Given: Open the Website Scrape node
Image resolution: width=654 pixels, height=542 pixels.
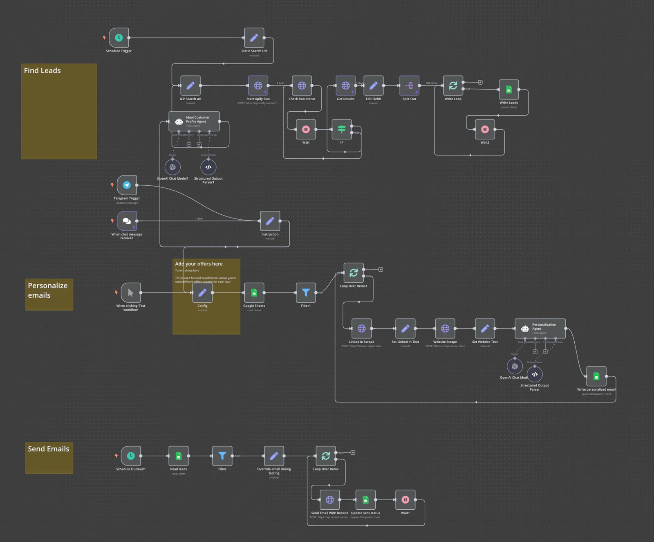Looking at the screenshot, I should point(445,329).
